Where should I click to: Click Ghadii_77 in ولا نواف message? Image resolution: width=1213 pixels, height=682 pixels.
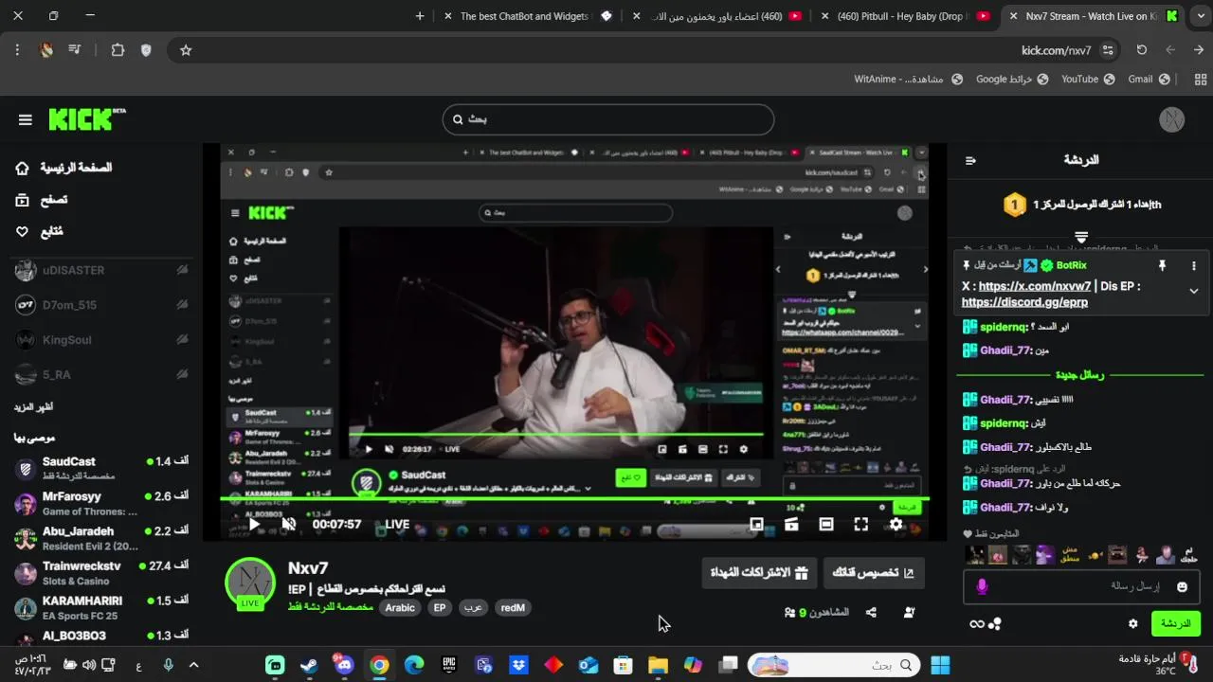1005,508
